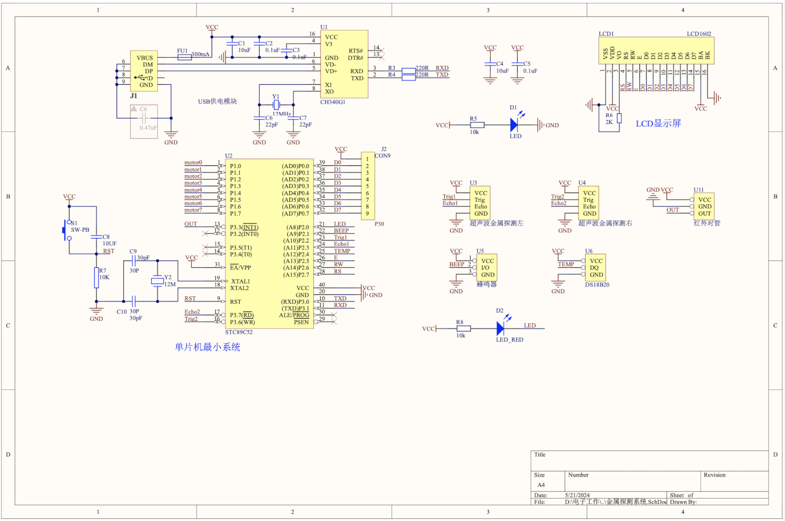
Task: Select capacitor C7 22pF symbol
Action: [293, 118]
